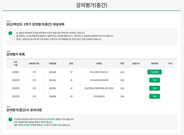This screenshot has height=135, width=184.
Task: Select the 분반 column header
Action: point(71,63)
